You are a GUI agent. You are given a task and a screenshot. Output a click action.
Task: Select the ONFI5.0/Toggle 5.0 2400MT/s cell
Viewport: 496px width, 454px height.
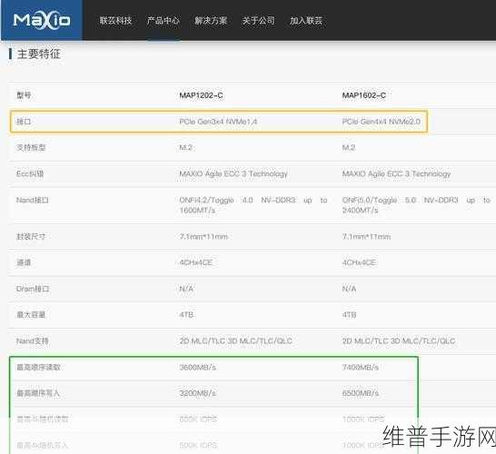[x=416, y=205]
